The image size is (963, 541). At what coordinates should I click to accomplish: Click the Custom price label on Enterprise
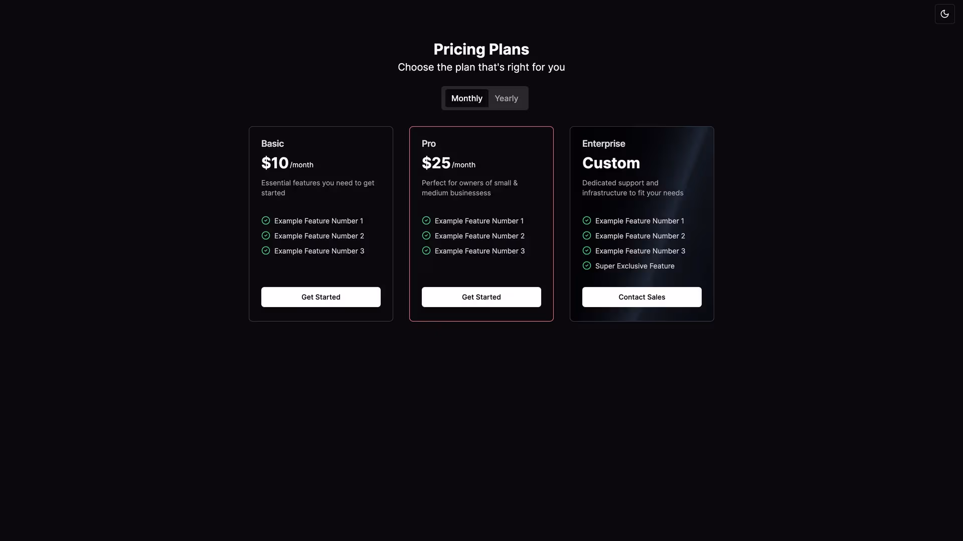(611, 162)
